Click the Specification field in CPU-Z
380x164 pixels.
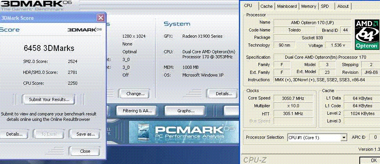click(327, 57)
